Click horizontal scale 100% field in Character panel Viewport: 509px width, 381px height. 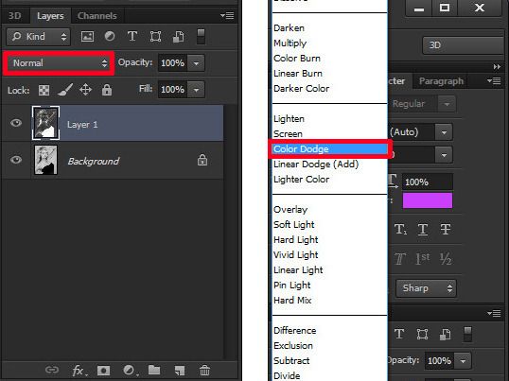coord(428,182)
